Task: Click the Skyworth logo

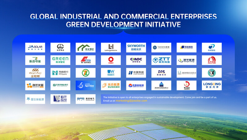Action: [x=136, y=47]
